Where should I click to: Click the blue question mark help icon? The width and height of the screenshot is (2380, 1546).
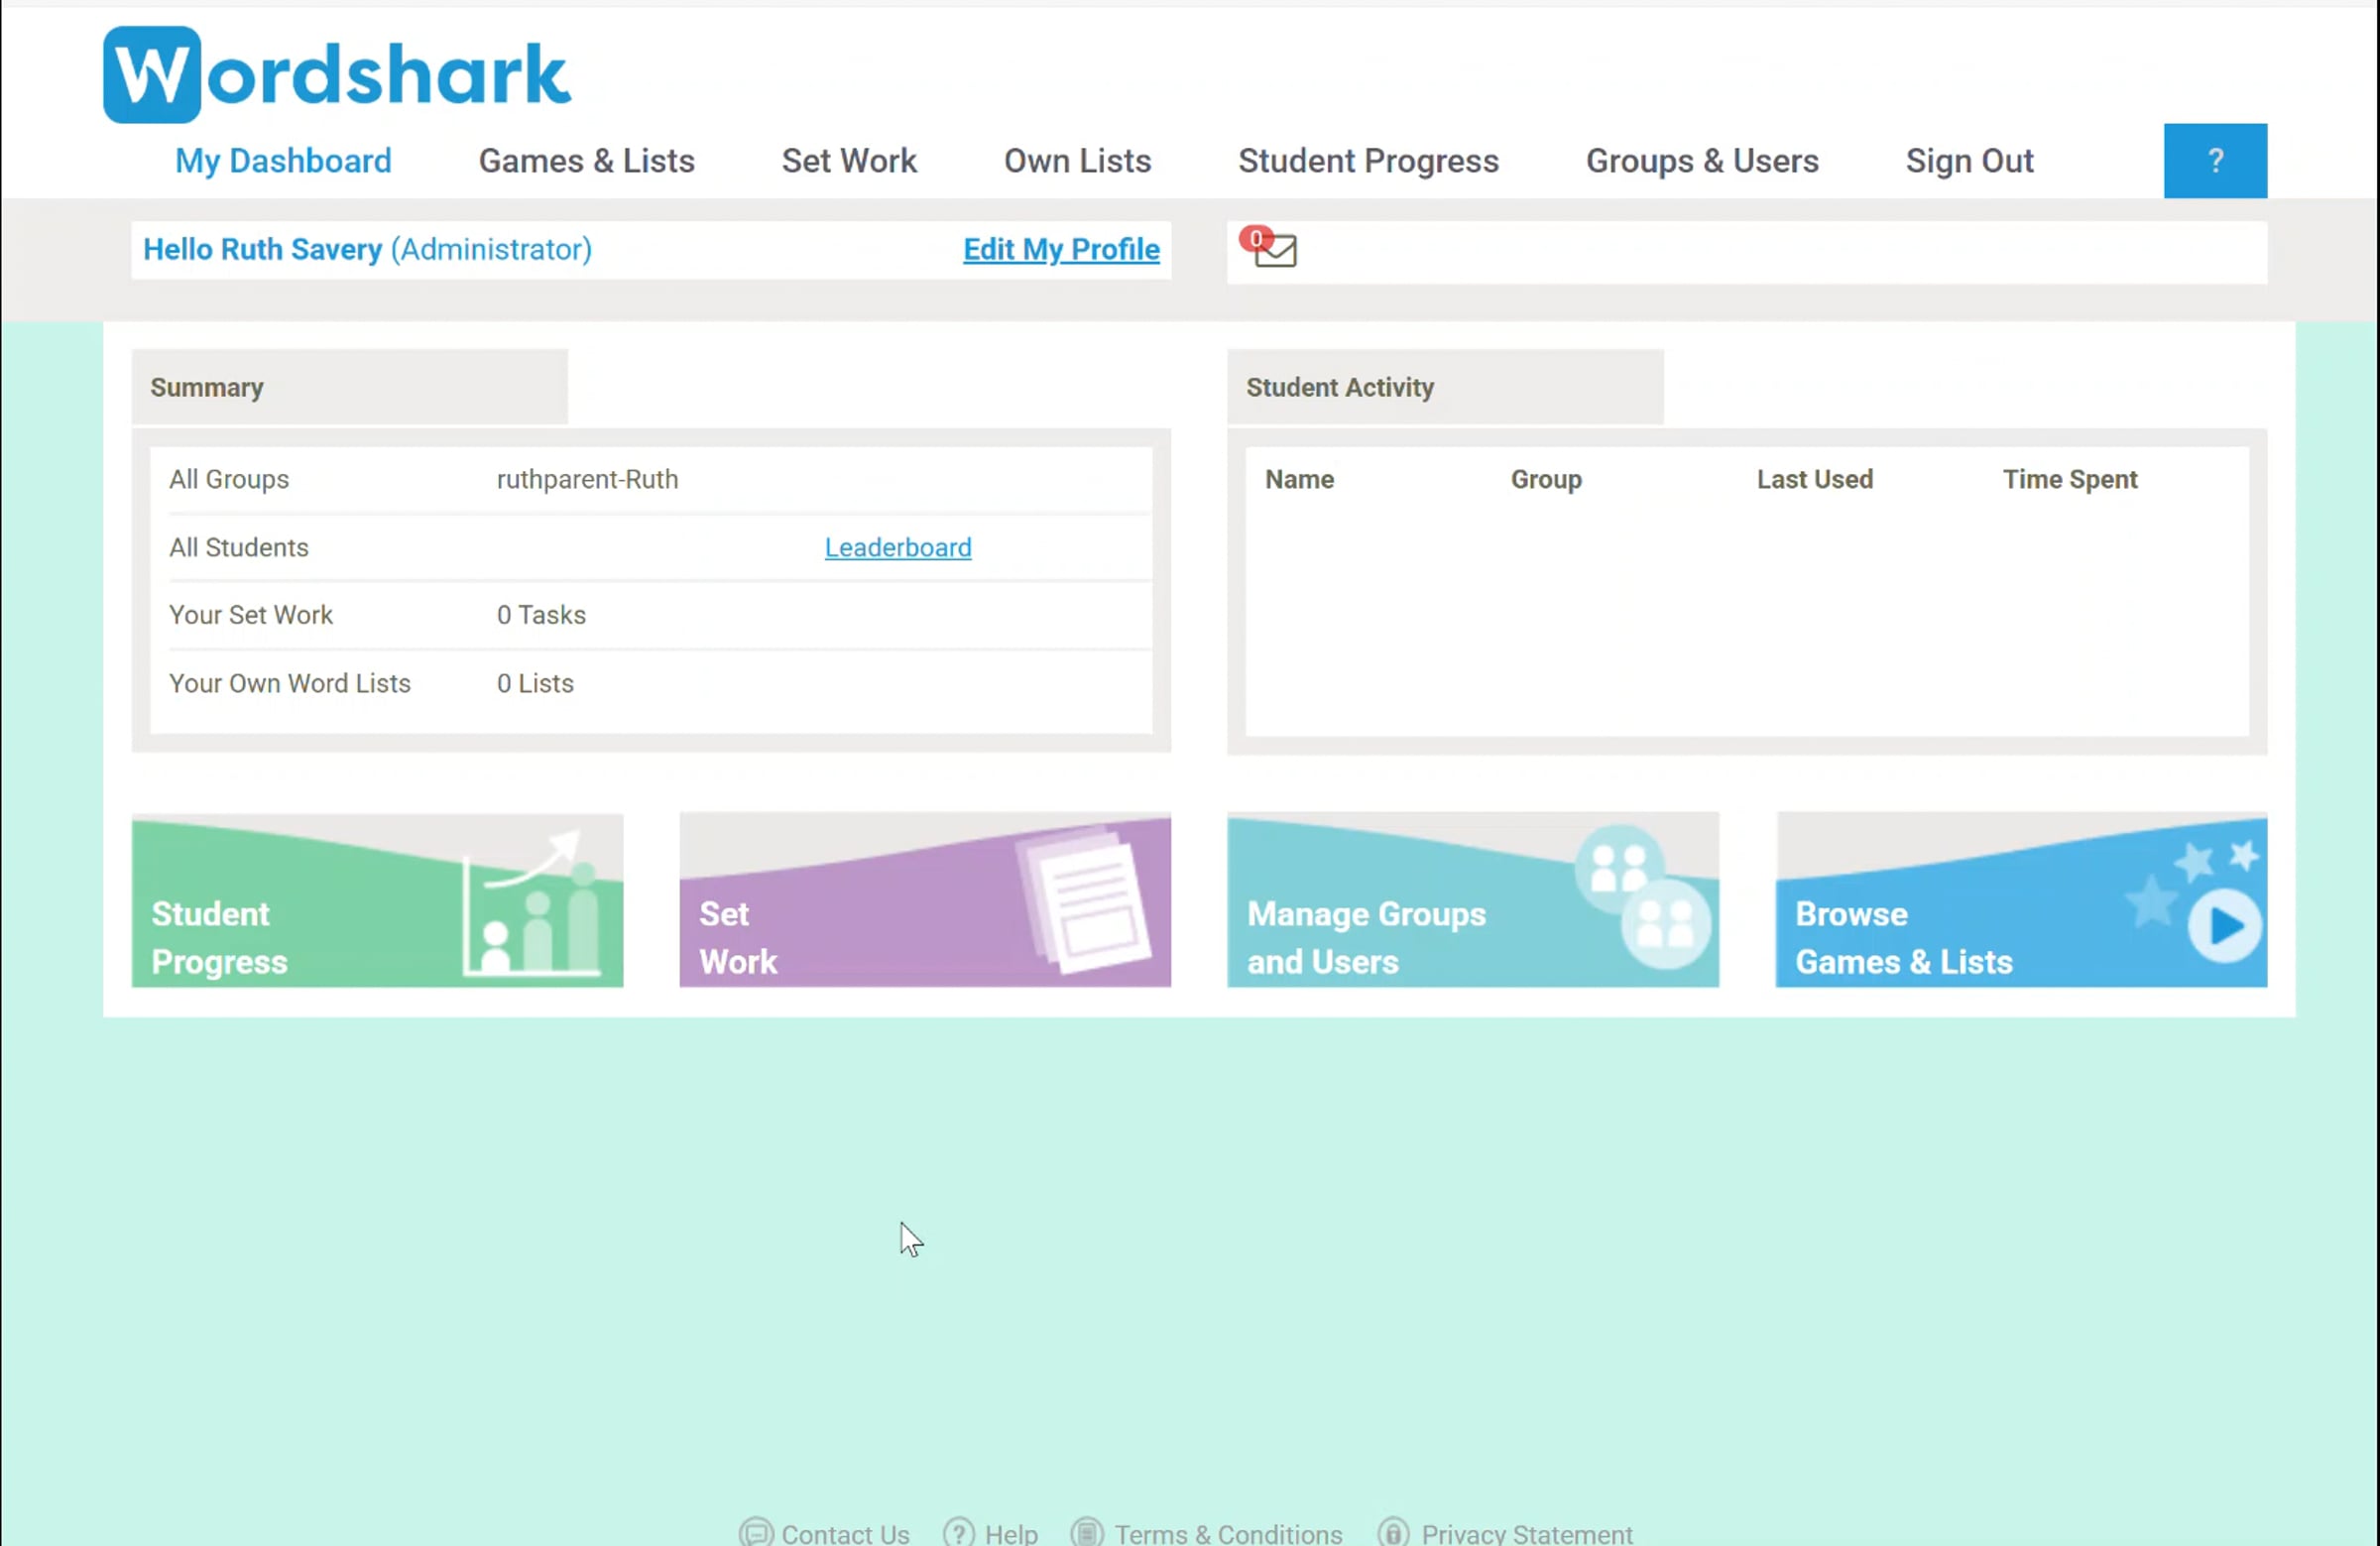point(2215,160)
